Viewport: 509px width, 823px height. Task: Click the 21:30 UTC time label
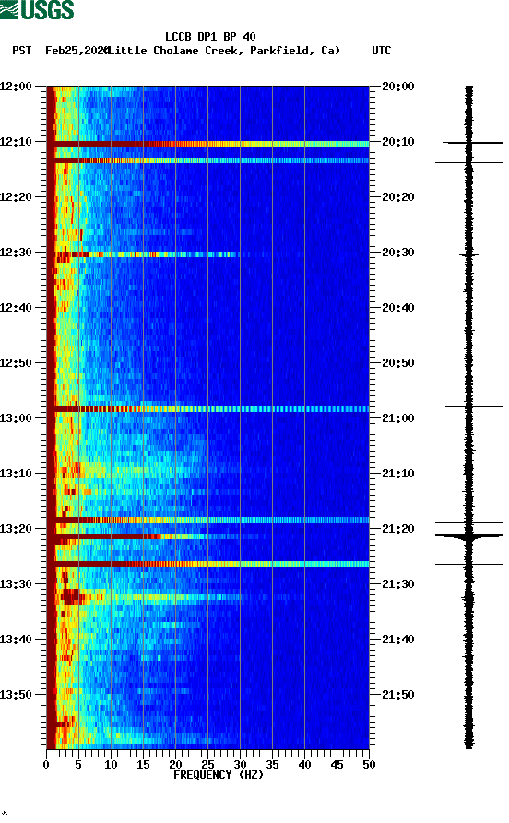pos(398,583)
